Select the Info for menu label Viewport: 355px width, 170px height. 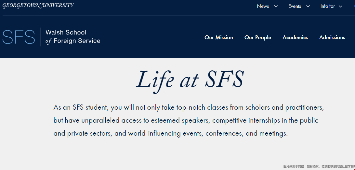(x=328, y=6)
